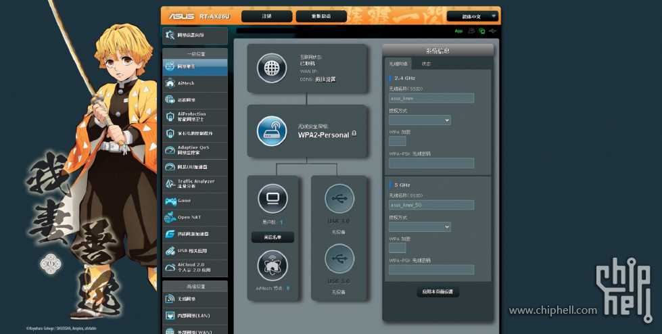Click the USB status icon in header
Screen dimensions: 662x334
pos(493,31)
